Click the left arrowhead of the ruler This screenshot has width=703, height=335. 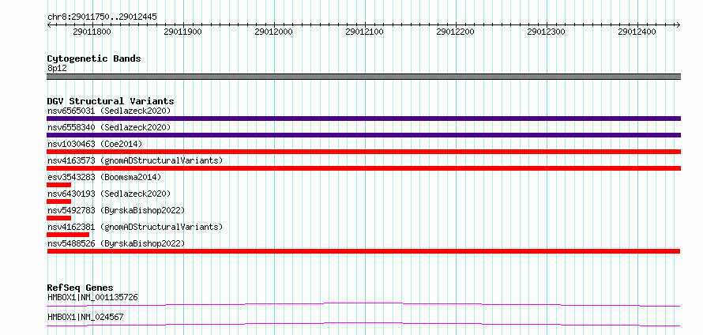(x=49, y=24)
